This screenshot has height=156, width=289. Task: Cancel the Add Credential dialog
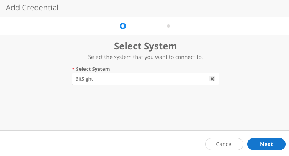click(224, 144)
